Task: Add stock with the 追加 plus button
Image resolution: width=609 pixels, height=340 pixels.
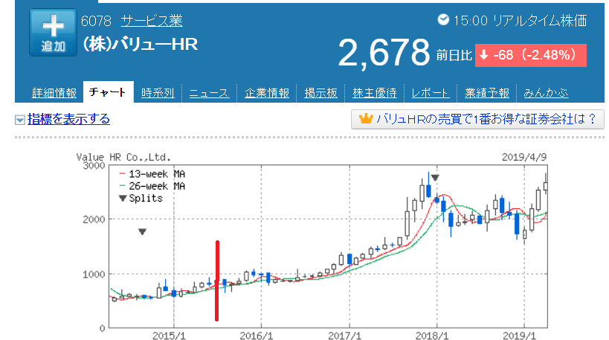Action: coord(54,33)
